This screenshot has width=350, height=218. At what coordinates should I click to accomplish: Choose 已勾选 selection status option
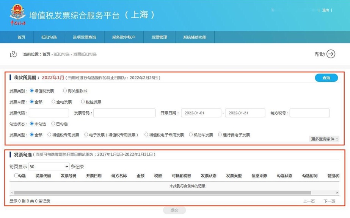(53, 124)
